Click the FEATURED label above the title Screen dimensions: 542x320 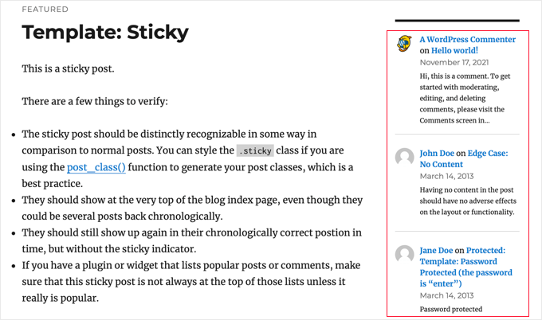[45, 10]
